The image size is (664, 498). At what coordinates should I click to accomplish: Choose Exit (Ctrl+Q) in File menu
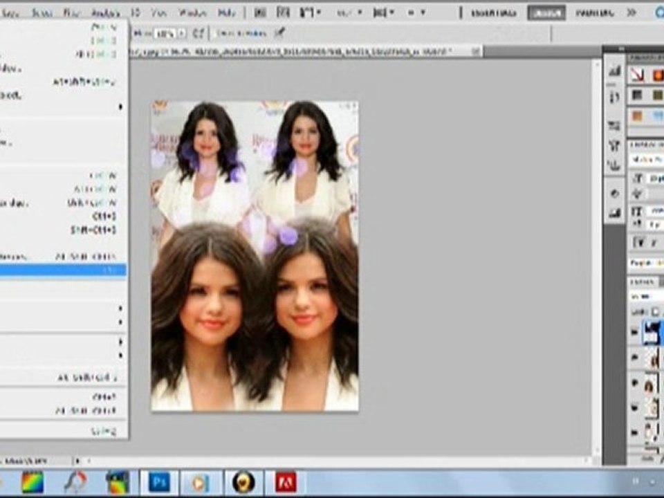64,431
